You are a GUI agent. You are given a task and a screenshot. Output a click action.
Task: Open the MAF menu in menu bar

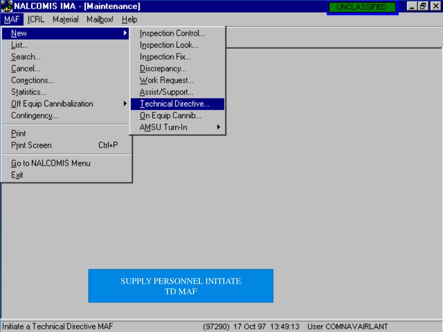point(12,19)
